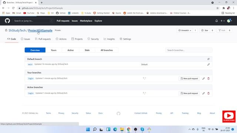This screenshot has width=237, height=133.
Task: Select the Stale branches filter
Action: pyautogui.click(x=87, y=50)
